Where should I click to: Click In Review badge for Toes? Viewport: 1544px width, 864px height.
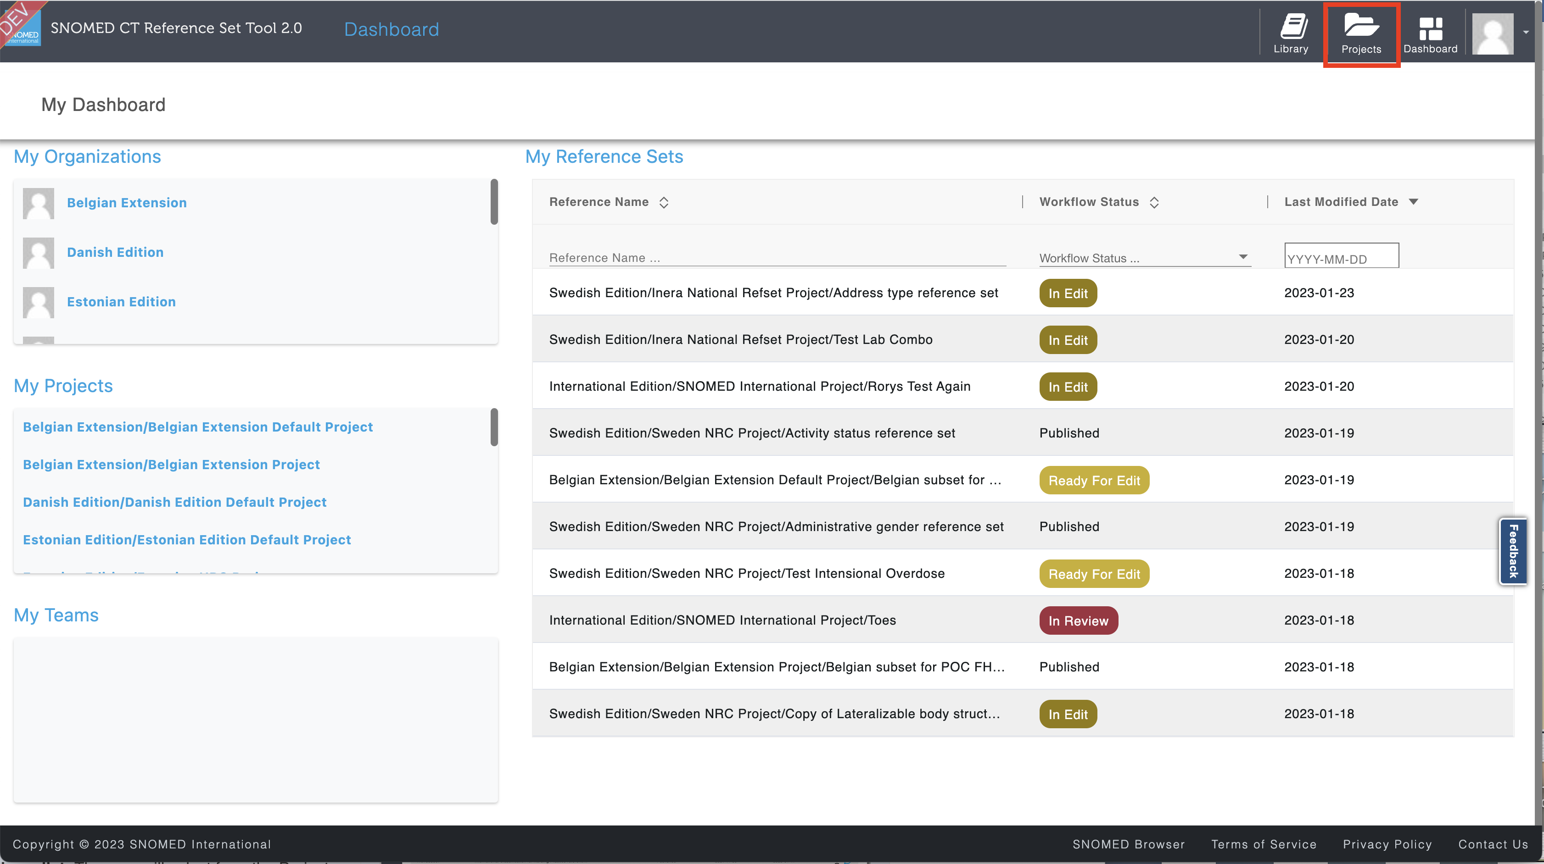(1078, 620)
